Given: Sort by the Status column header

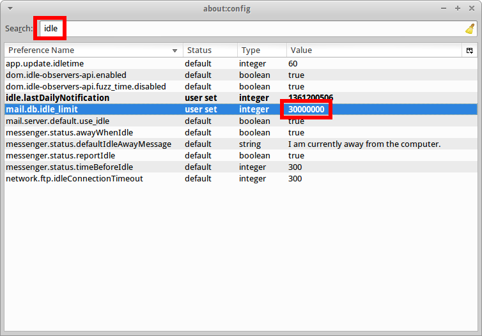Looking at the screenshot, I should (210, 50).
